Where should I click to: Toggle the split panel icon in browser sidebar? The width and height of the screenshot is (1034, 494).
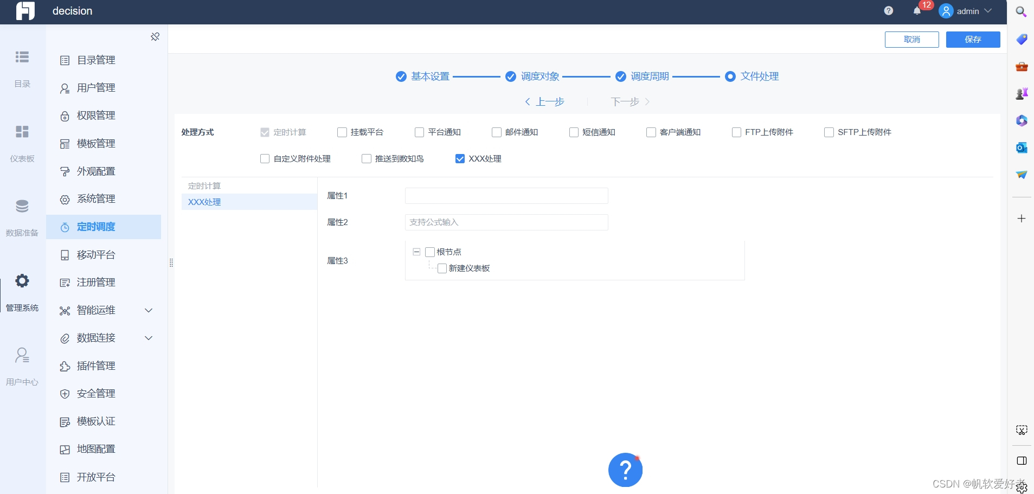click(1022, 461)
